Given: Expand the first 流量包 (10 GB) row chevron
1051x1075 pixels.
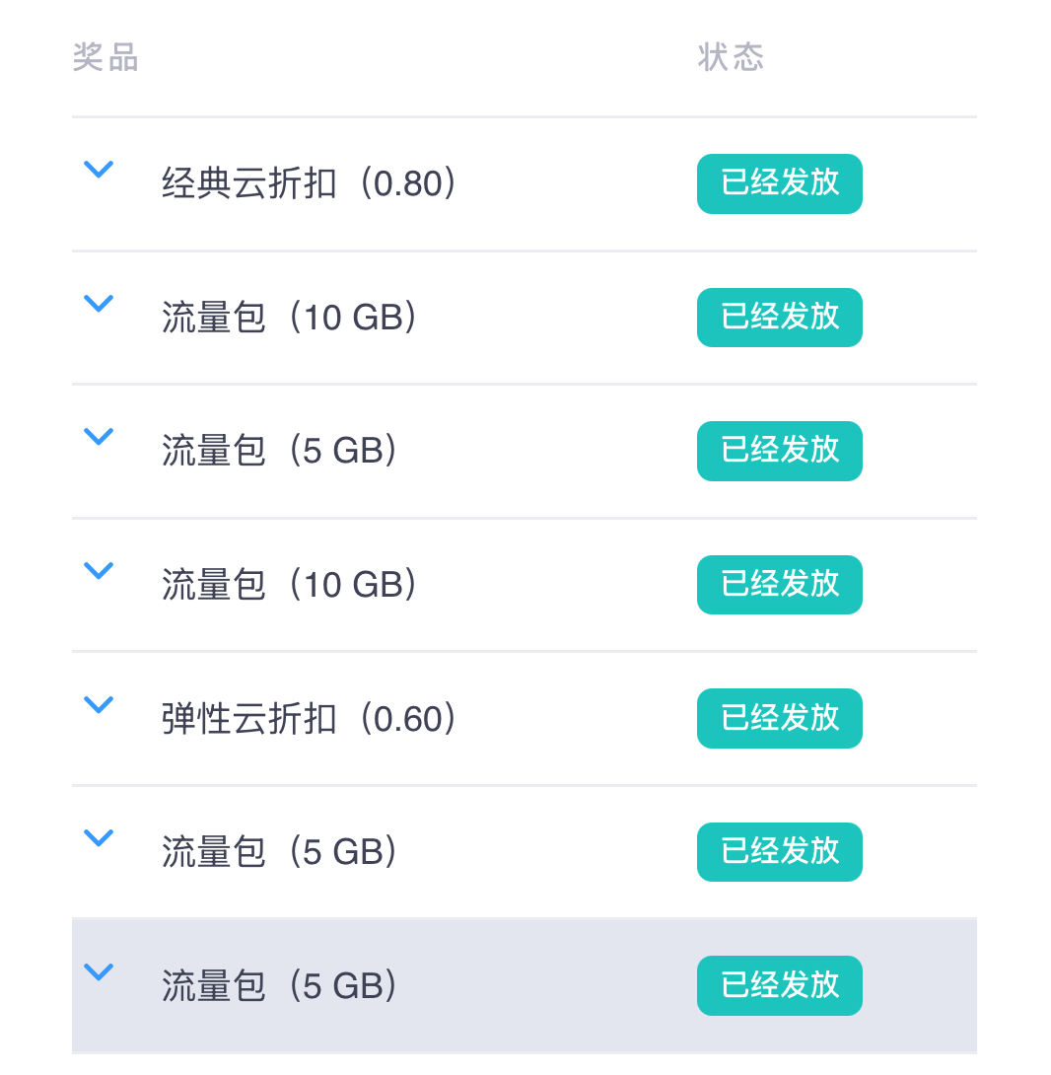Looking at the screenshot, I should [99, 304].
